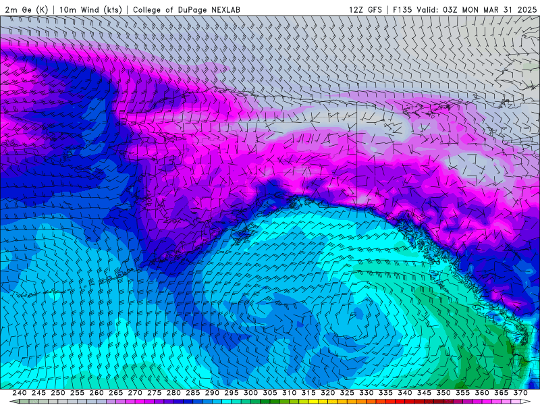Click the 370 color scale label
Viewport: 540px width, 405px height.
(520, 393)
